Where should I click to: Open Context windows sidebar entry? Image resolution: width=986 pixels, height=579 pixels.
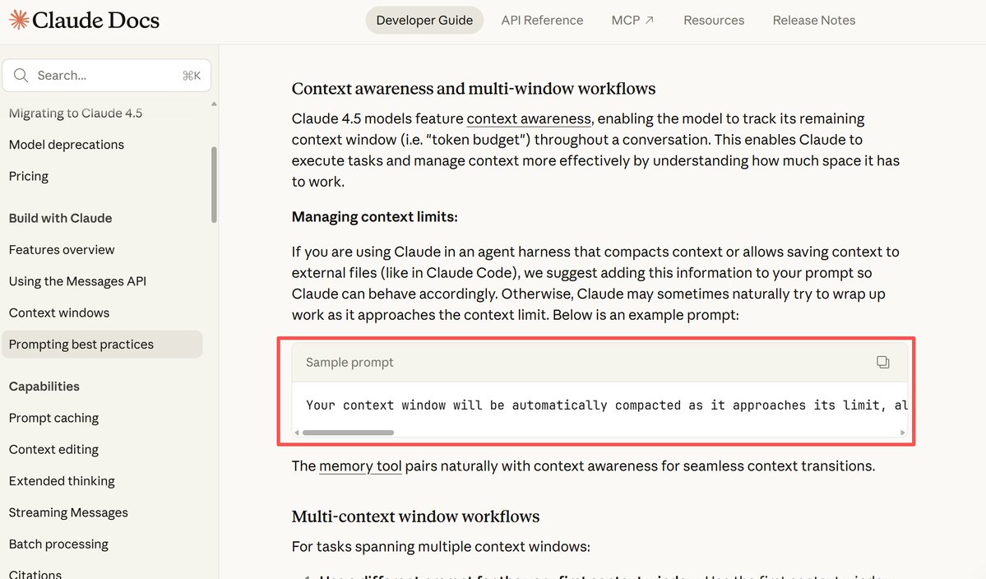(x=59, y=313)
